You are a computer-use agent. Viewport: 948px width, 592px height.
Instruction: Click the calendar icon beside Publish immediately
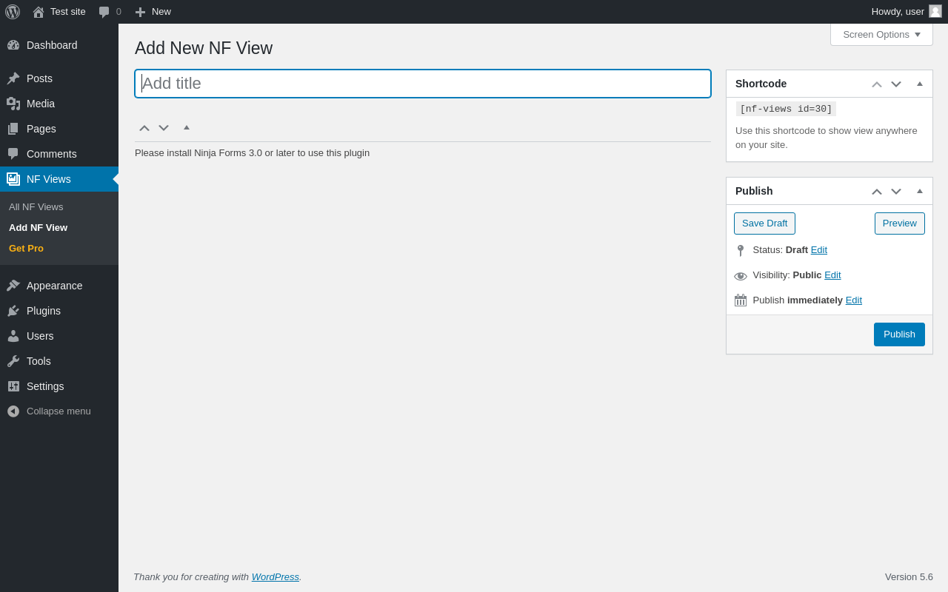coord(741,300)
